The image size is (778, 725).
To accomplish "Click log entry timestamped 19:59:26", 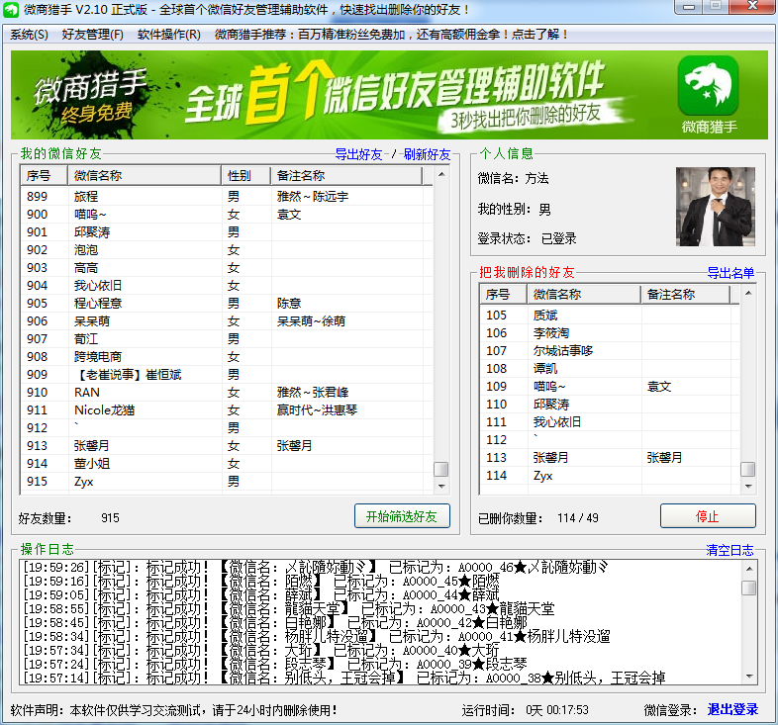I will pyautogui.click(x=316, y=568).
